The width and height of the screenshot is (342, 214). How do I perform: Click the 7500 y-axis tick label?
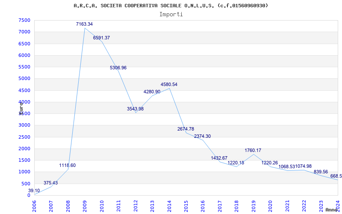[x=24, y=20]
